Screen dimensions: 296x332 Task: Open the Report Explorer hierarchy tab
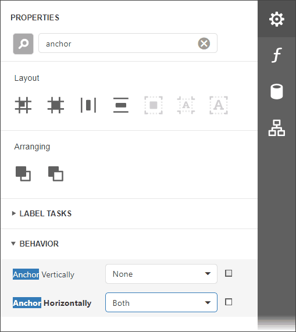[x=277, y=128]
